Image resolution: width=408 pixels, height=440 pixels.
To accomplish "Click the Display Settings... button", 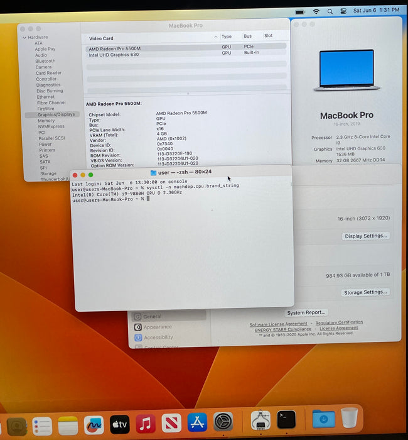I will (366, 236).
